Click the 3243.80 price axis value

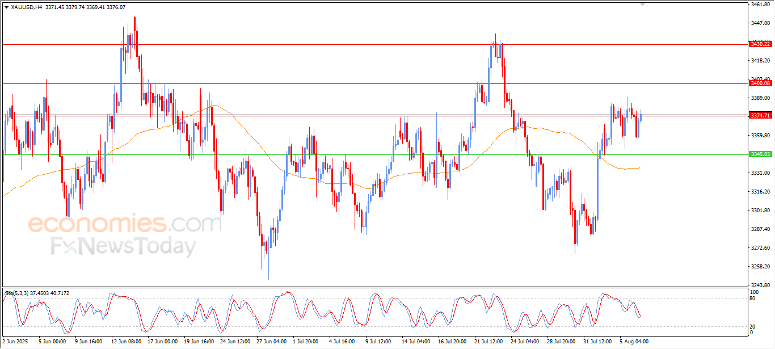pos(760,285)
